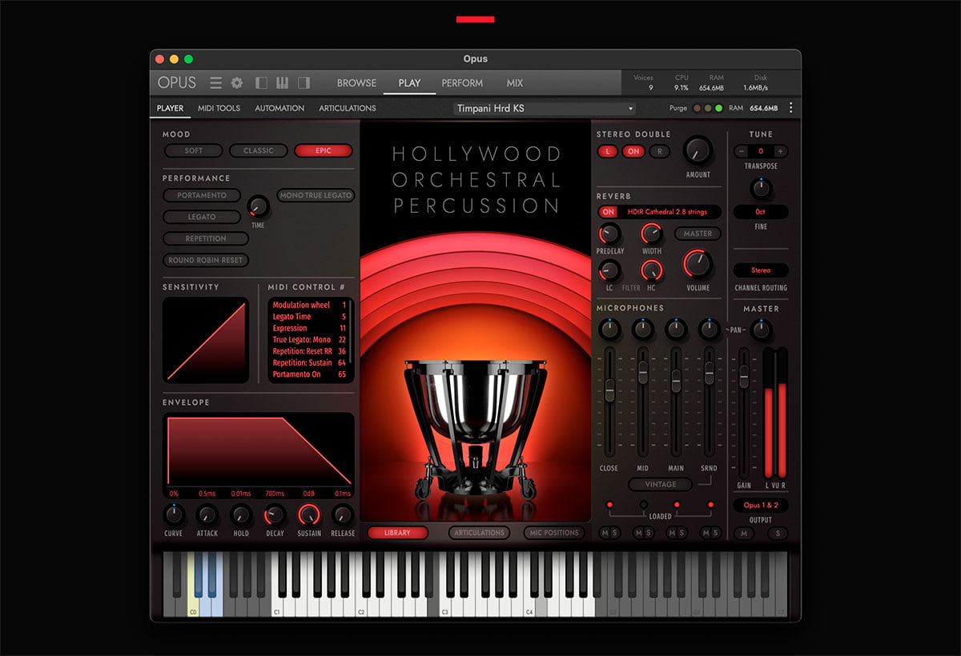Click the Master Gain fader handle

pyautogui.click(x=744, y=376)
